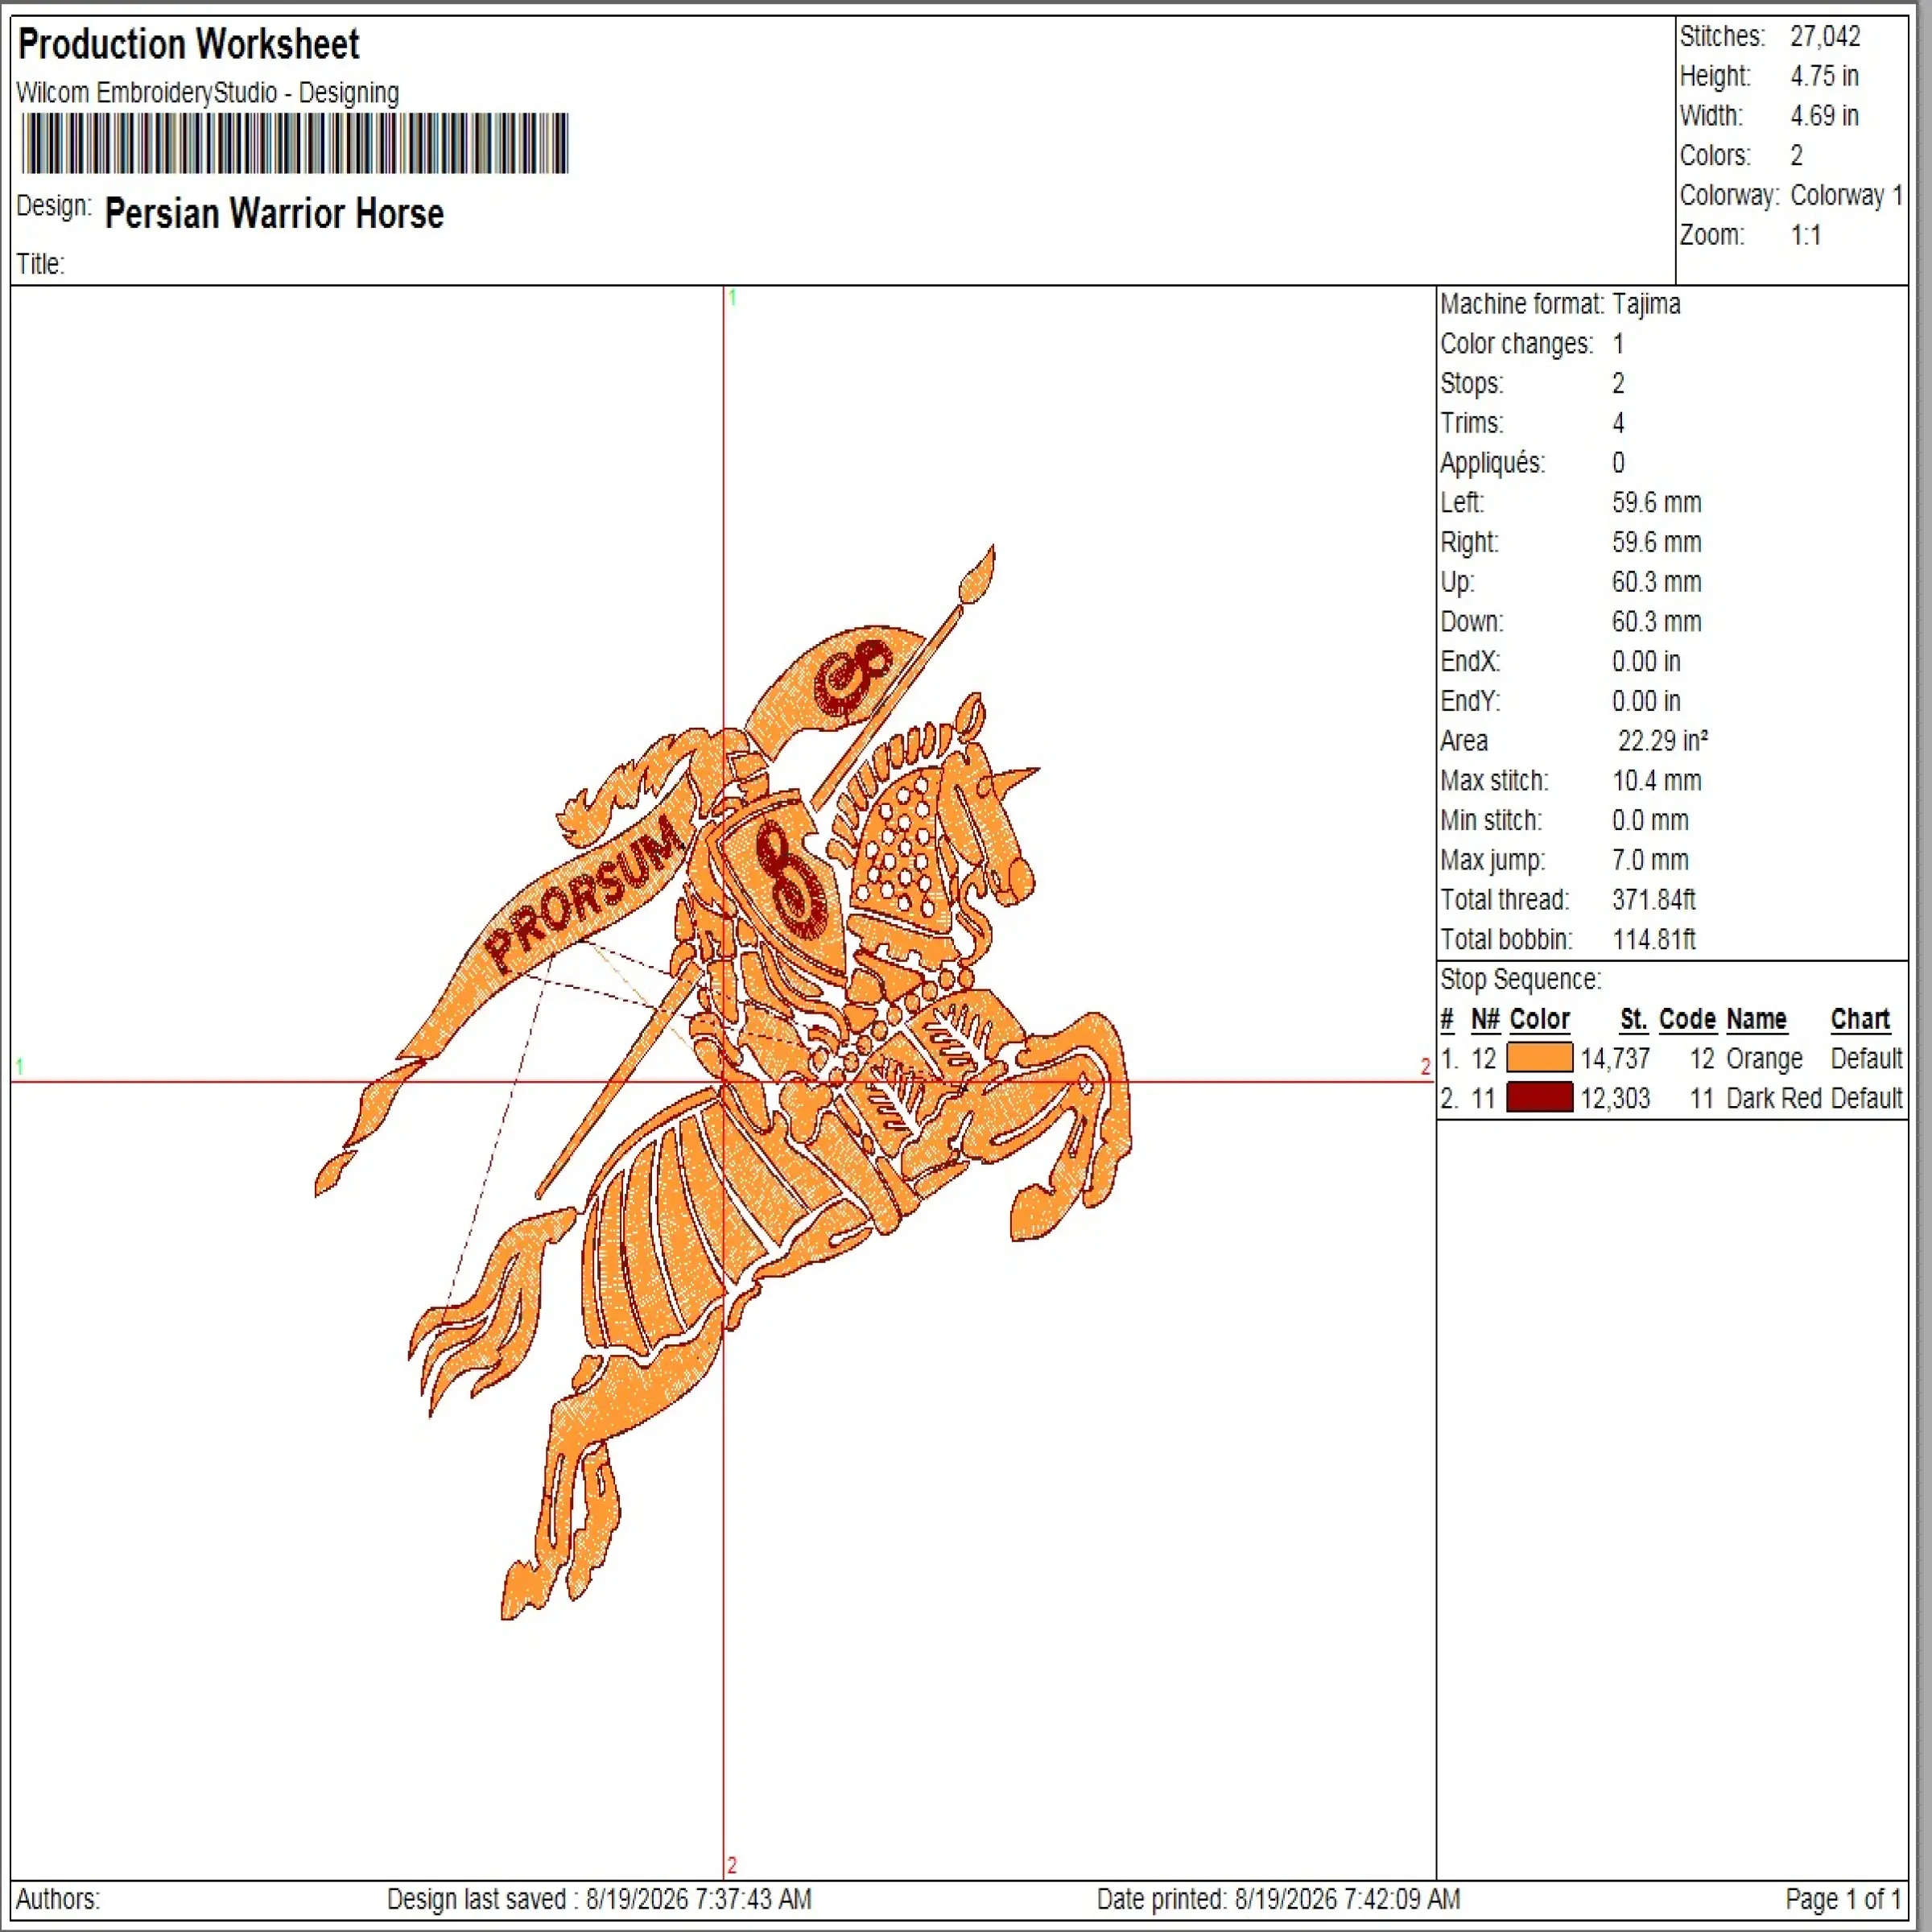Click the thread name "Dark Red"
The height and width of the screenshot is (1932, 1932).
1774,1099
